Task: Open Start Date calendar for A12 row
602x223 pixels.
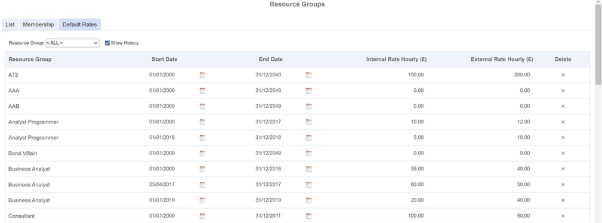Action: tap(202, 75)
